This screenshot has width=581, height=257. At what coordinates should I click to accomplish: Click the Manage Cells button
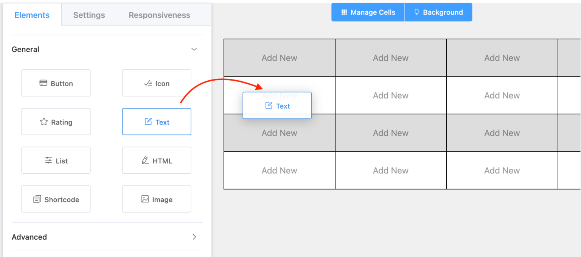pyautogui.click(x=367, y=12)
